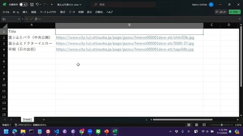The height and width of the screenshot is (136, 243).
Task: Open the Windows Start button
Action: coord(6,131)
